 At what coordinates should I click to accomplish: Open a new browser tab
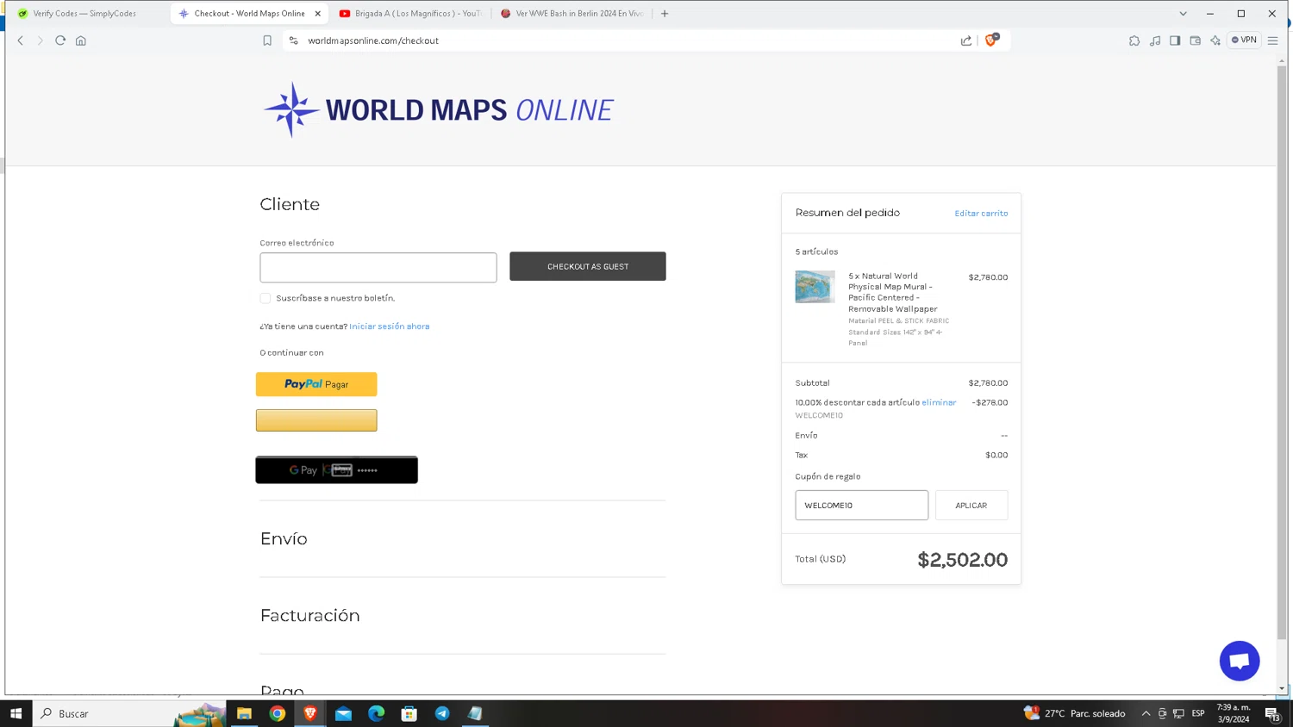tap(665, 14)
